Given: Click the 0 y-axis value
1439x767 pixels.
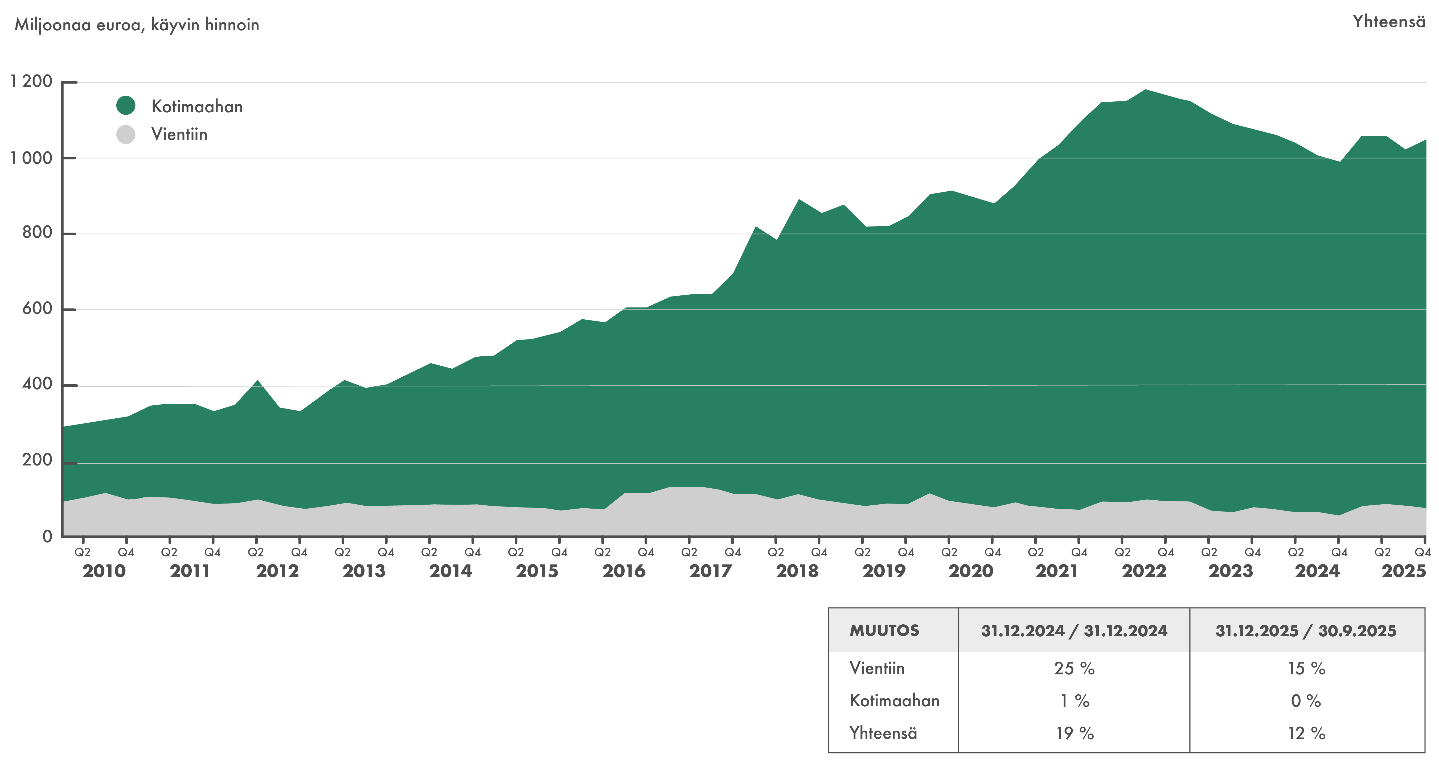Looking at the screenshot, I should point(47,537).
